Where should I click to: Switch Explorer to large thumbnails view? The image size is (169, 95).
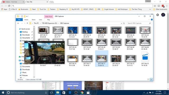pyautogui.click(x=151, y=79)
